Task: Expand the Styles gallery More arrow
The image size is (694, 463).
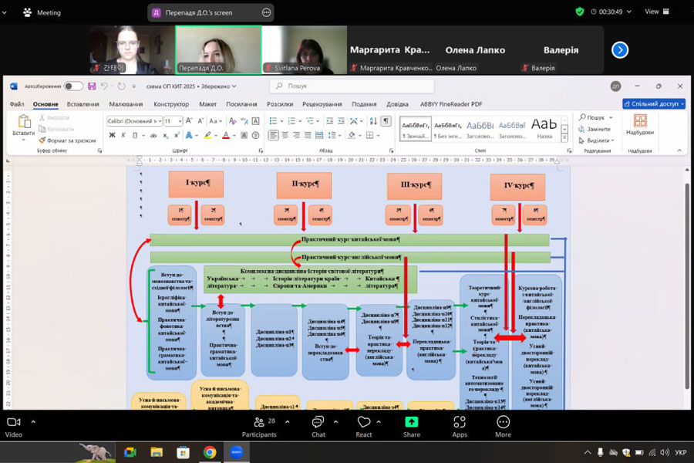Action: pyautogui.click(x=564, y=138)
